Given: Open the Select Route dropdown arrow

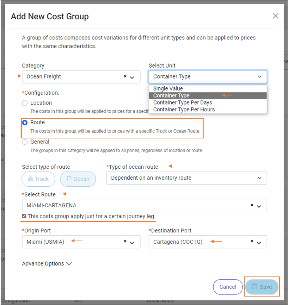Looking at the screenshot, I should (259, 206).
